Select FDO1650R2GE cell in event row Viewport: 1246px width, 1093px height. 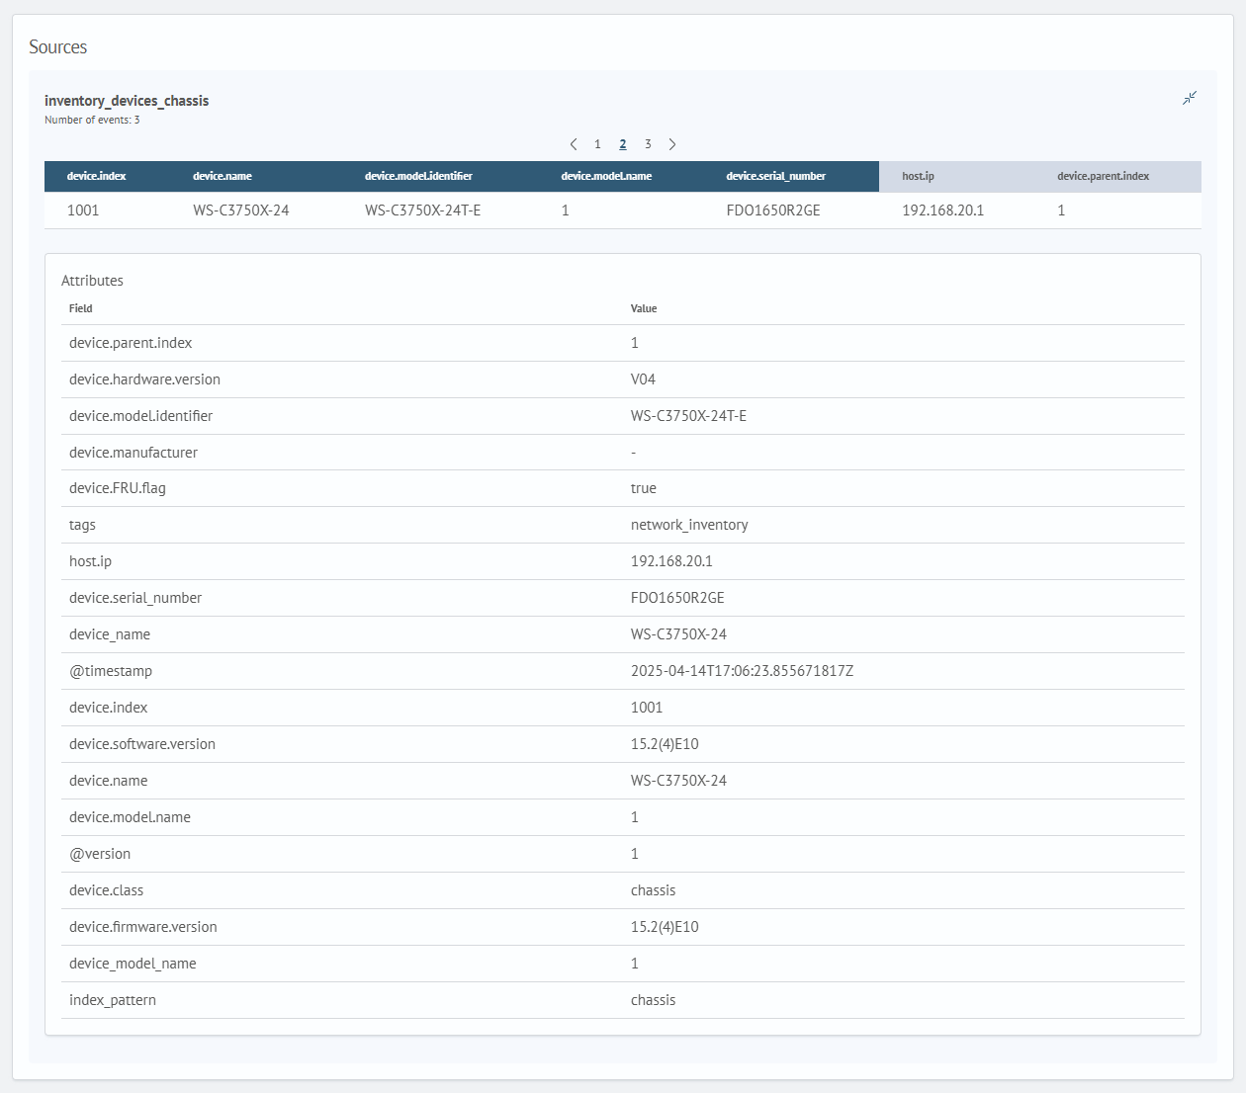[x=773, y=210]
